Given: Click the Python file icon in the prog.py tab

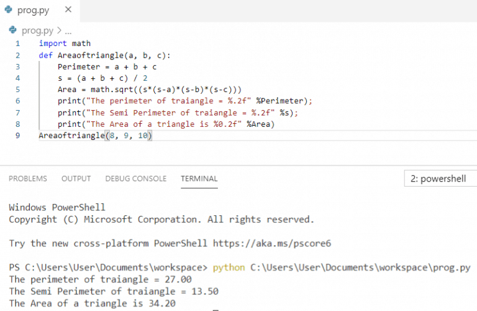Looking at the screenshot, I should pyautogui.click(x=9, y=10).
